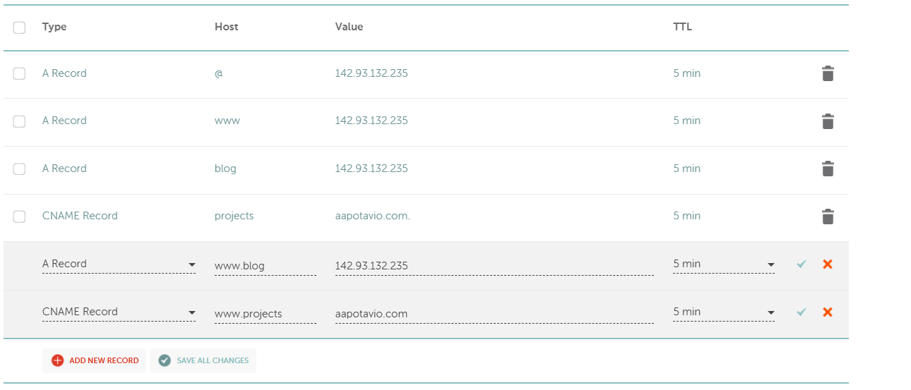This screenshot has width=911, height=390.
Task: Open CNAME Record type dropdown for www.projects
Action: (119, 312)
